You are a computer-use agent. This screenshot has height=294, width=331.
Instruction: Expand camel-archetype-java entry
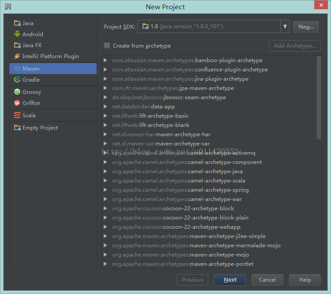(x=105, y=171)
